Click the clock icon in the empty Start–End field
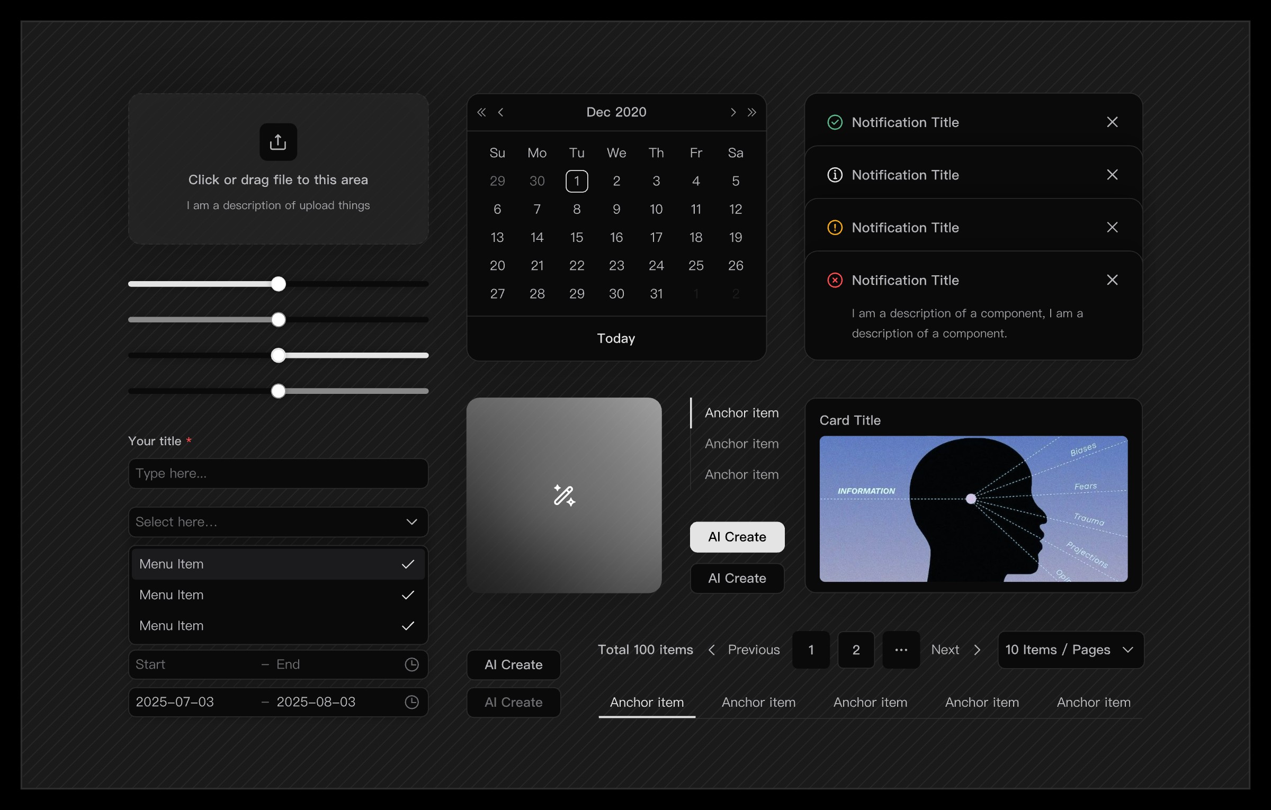This screenshot has width=1271, height=810. pyautogui.click(x=411, y=664)
